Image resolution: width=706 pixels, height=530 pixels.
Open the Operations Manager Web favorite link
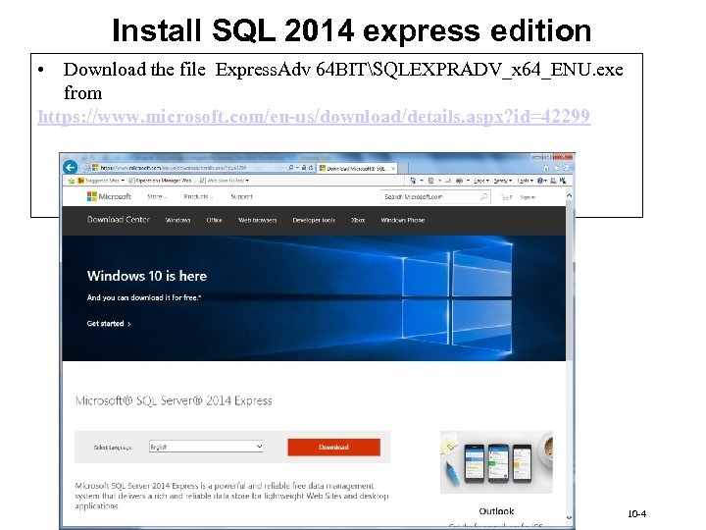(x=160, y=181)
